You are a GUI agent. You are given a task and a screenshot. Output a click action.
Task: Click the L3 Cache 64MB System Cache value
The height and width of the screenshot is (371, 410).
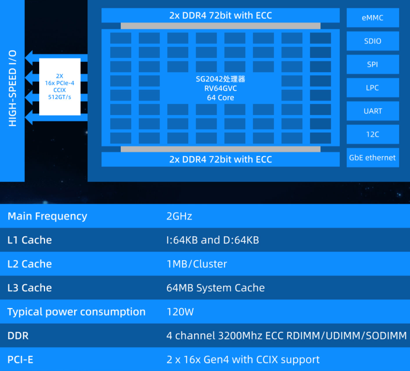tap(215, 288)
